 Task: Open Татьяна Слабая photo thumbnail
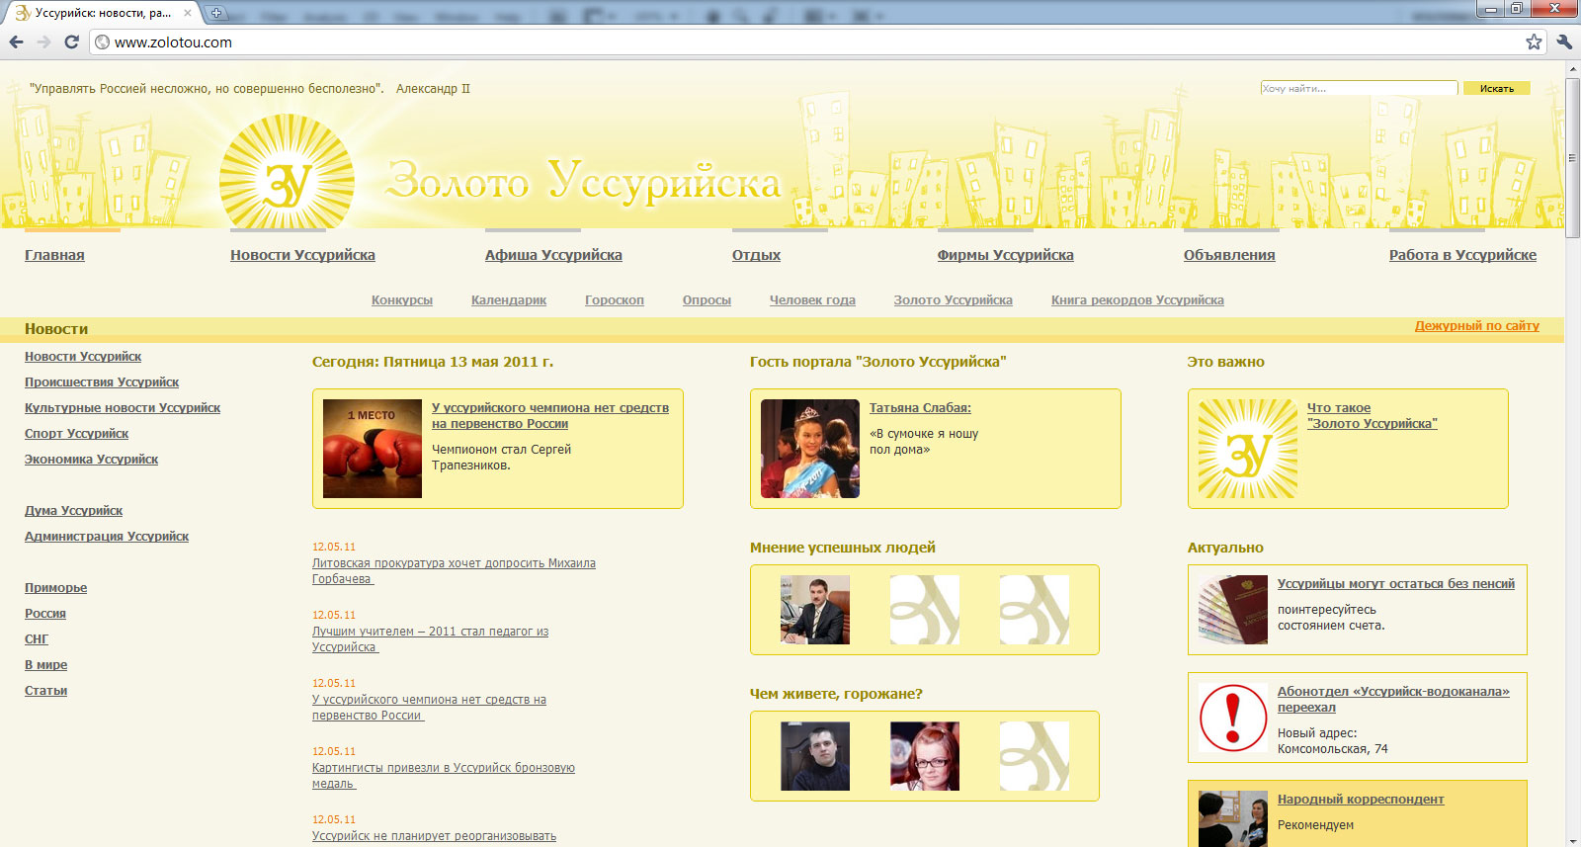pyautogui.click(x=810, y=449)
